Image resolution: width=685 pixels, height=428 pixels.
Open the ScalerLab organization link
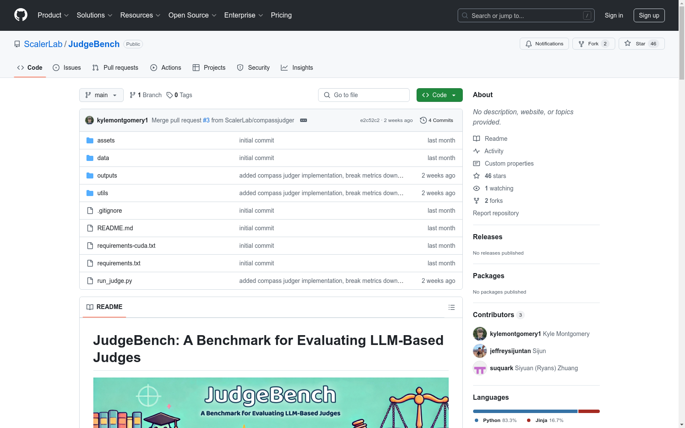pos(43,44)
